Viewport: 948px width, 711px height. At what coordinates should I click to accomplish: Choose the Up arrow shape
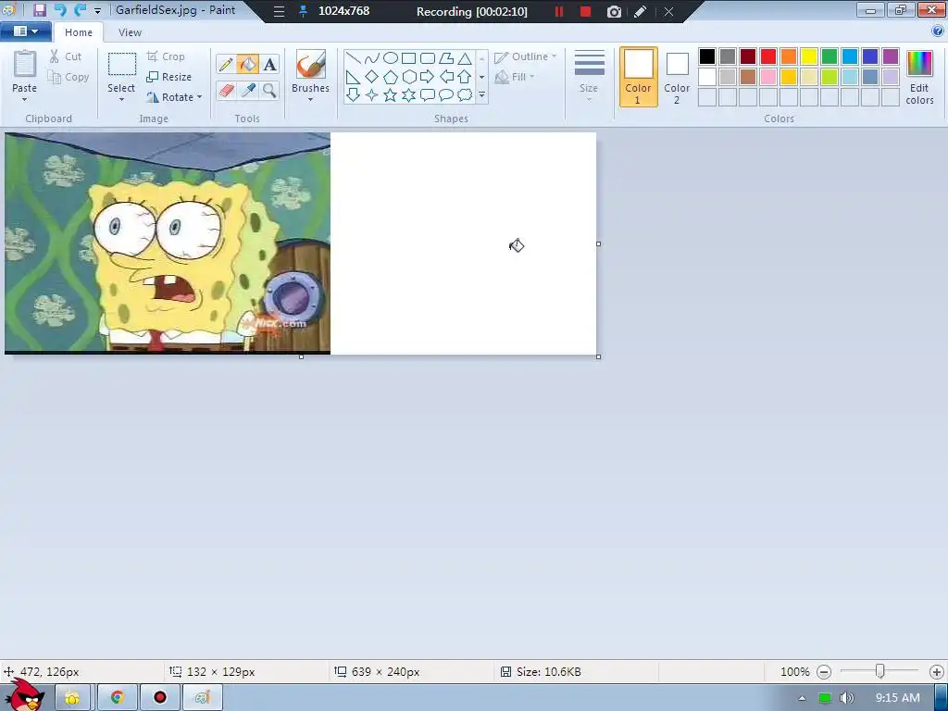[x=465, y=77]
